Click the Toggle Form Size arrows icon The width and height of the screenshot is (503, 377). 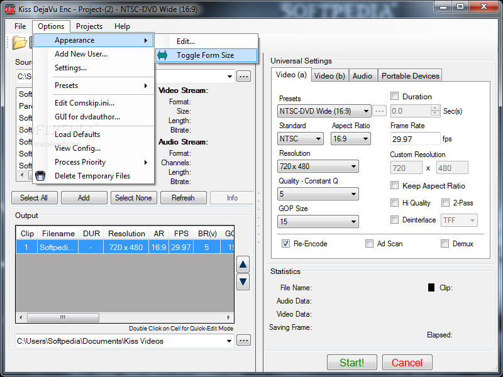point(162,55)
